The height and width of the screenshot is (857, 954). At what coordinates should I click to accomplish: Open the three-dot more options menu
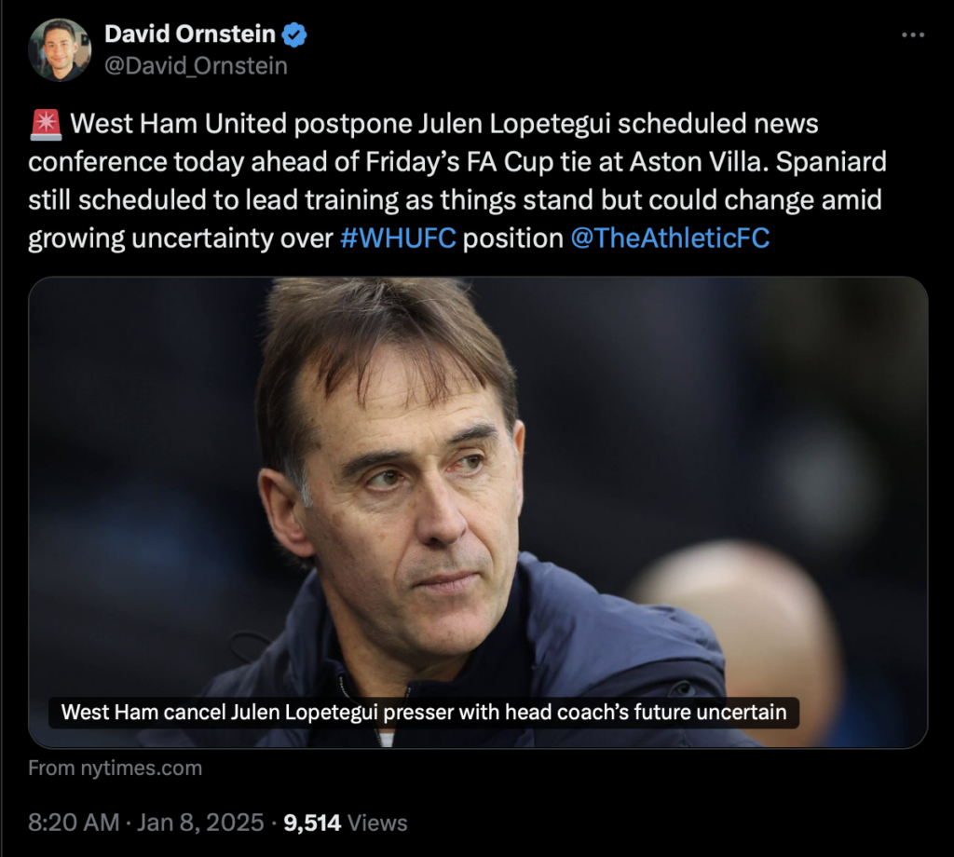pyautogui.click(x=913, y=35)
